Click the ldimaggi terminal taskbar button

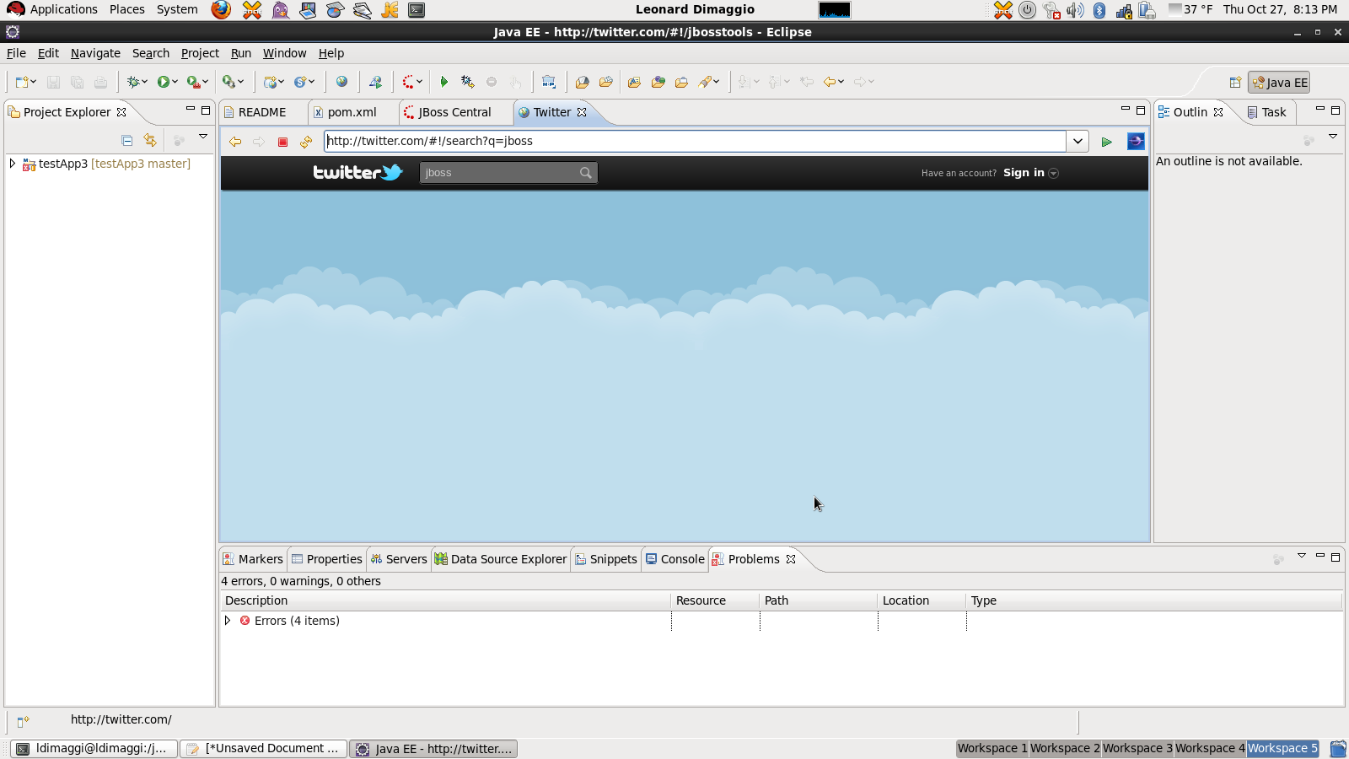[x=94, y=749]
